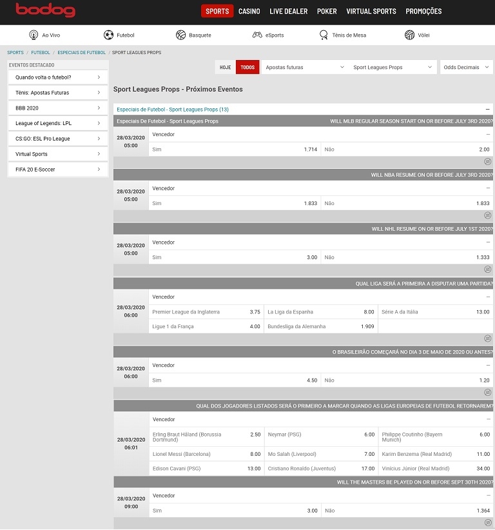
Task: Click the Bodog logo
Action: pos(45,10)
